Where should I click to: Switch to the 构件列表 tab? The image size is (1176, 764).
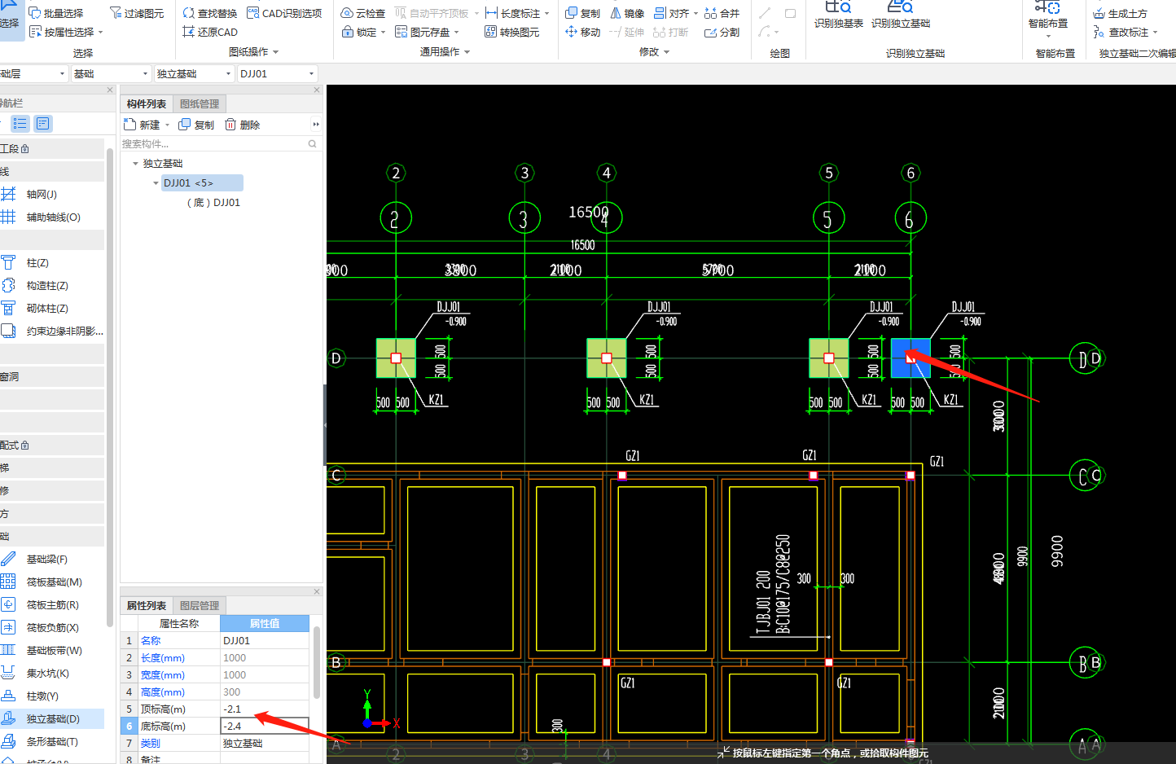tap(147, 103)
